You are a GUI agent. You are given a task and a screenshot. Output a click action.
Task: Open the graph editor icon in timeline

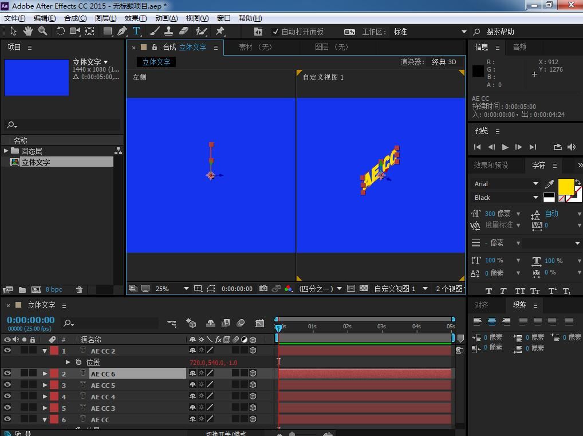(x=259, y=323)
